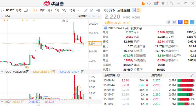
Task: Add indicator with the plus icon
Action: coord(94,16)
